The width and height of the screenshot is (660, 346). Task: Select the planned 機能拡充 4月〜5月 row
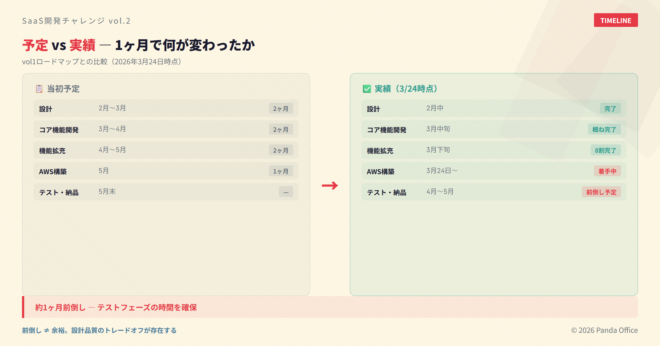(x=166, y=150)
